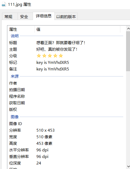Select the 版权 property row
Image resolution: width=130 pixels, height=169 pixels.
click(13, 109)
